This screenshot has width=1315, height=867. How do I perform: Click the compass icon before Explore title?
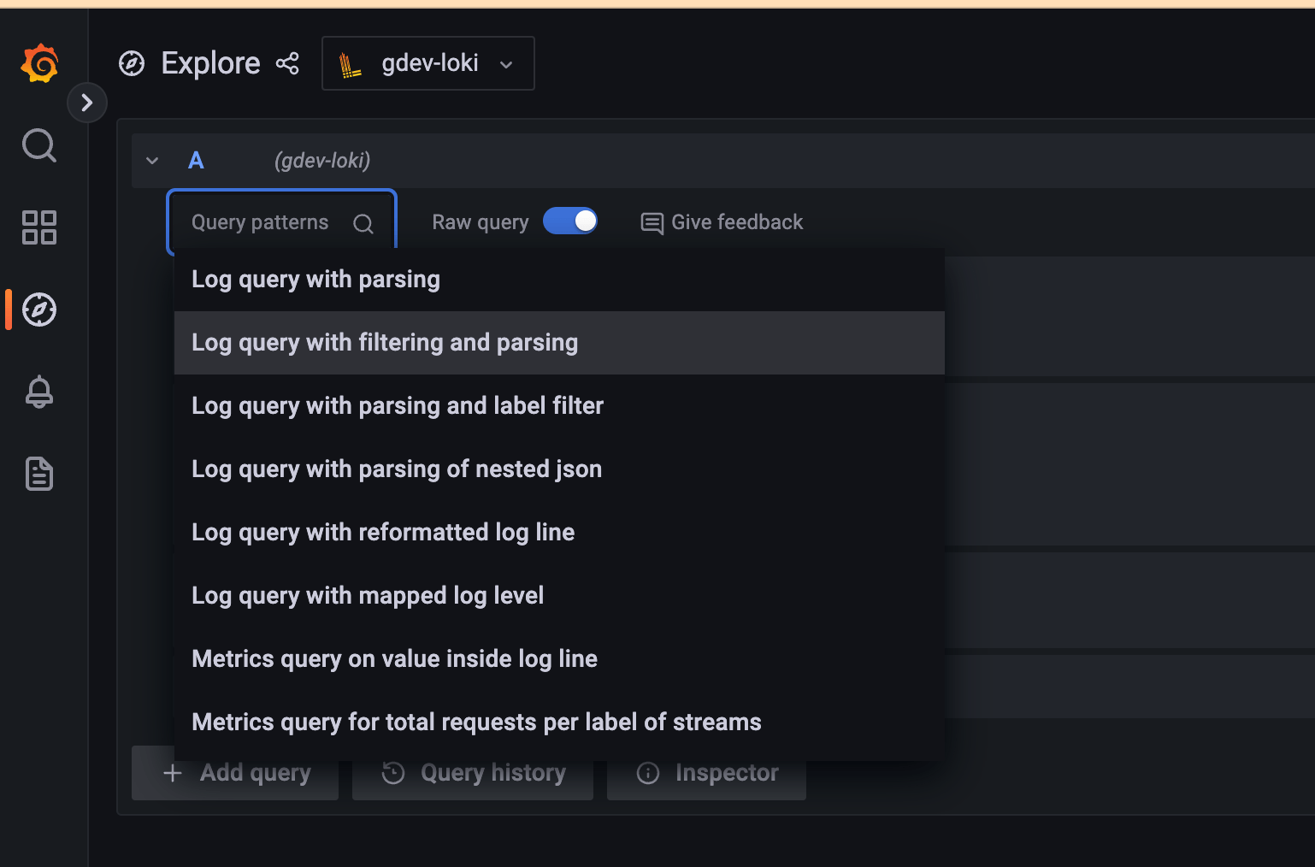point(133,63)
